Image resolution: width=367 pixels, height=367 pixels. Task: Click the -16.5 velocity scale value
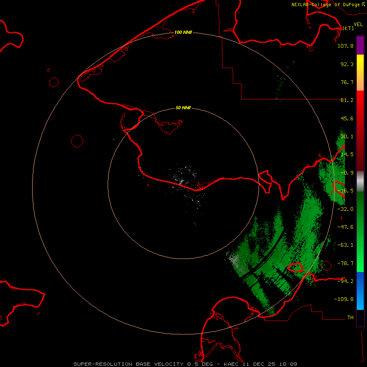[x=345, y=191]
